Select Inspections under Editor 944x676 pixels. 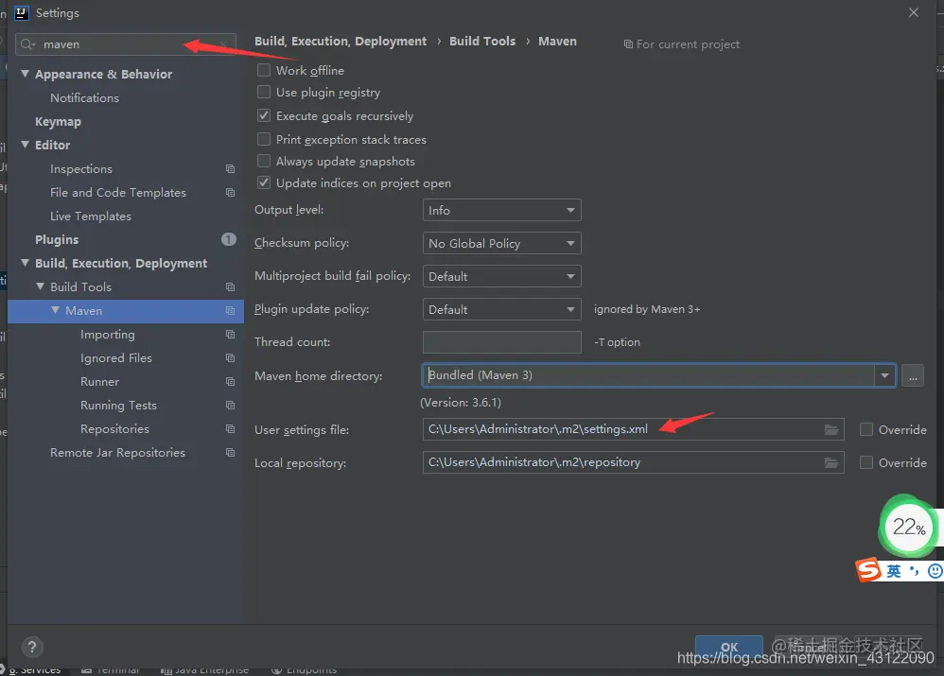pos(81,169)
